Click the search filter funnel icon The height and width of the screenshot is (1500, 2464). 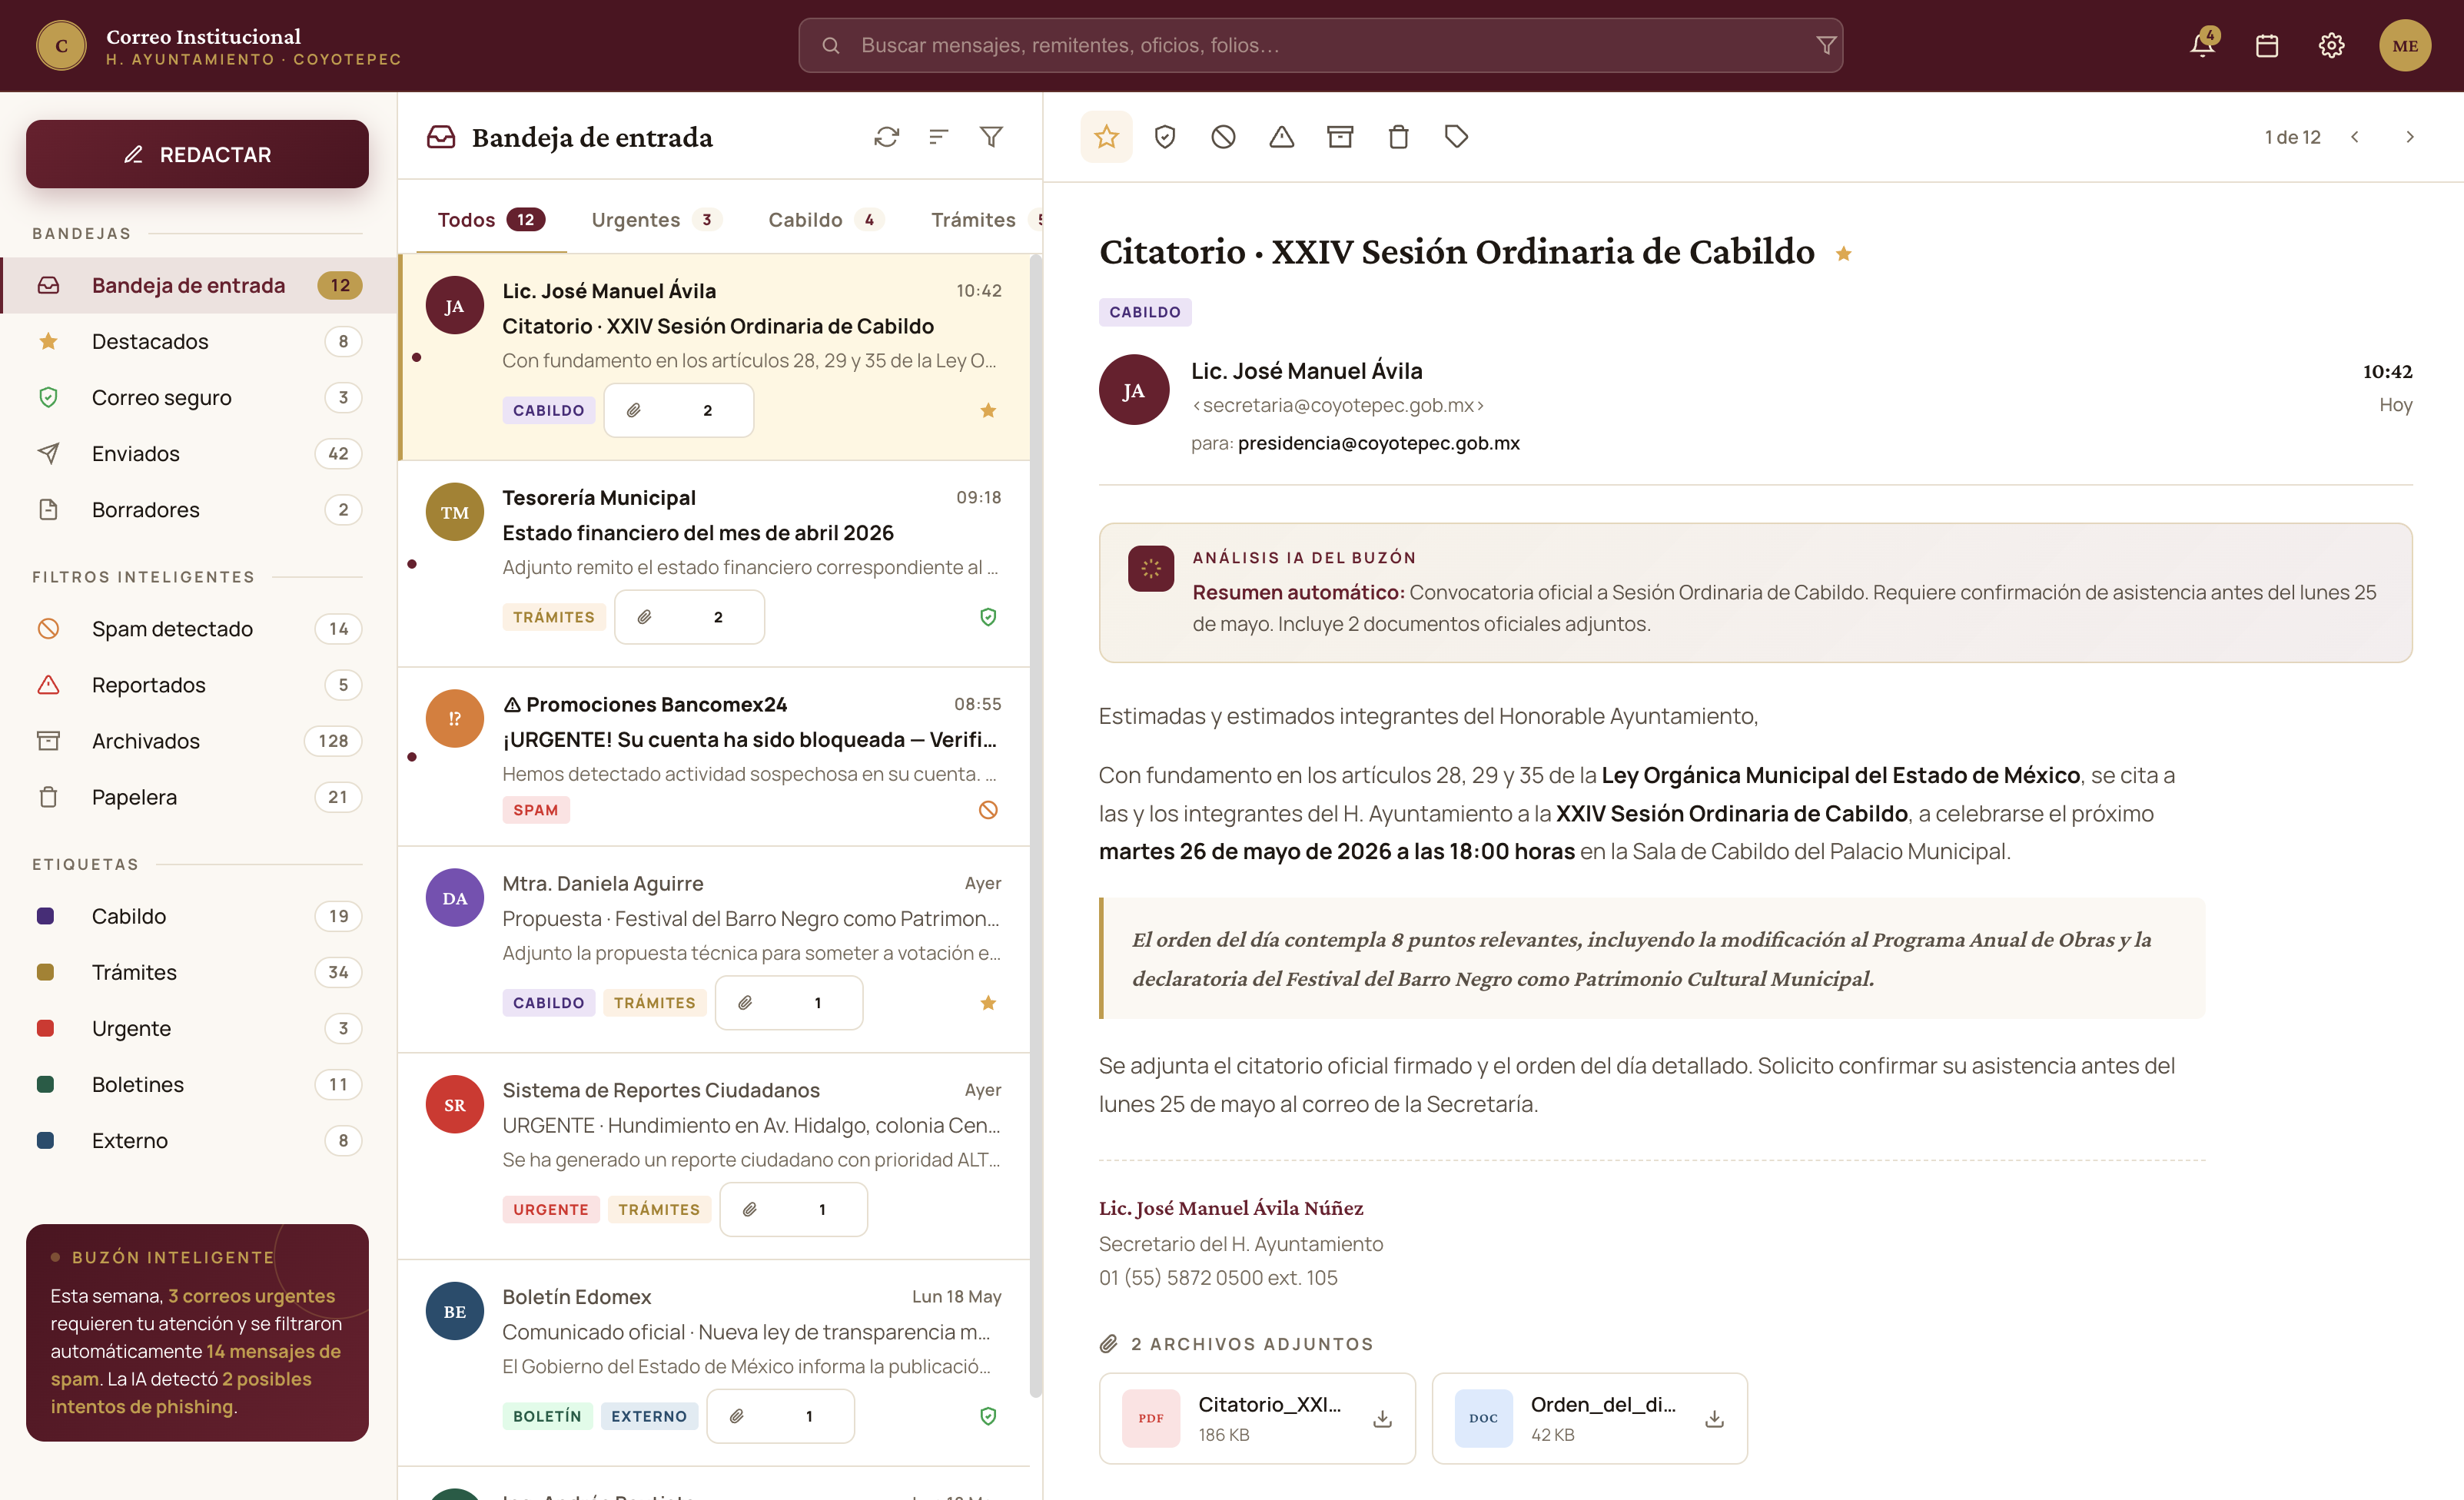pos(1825,45)
